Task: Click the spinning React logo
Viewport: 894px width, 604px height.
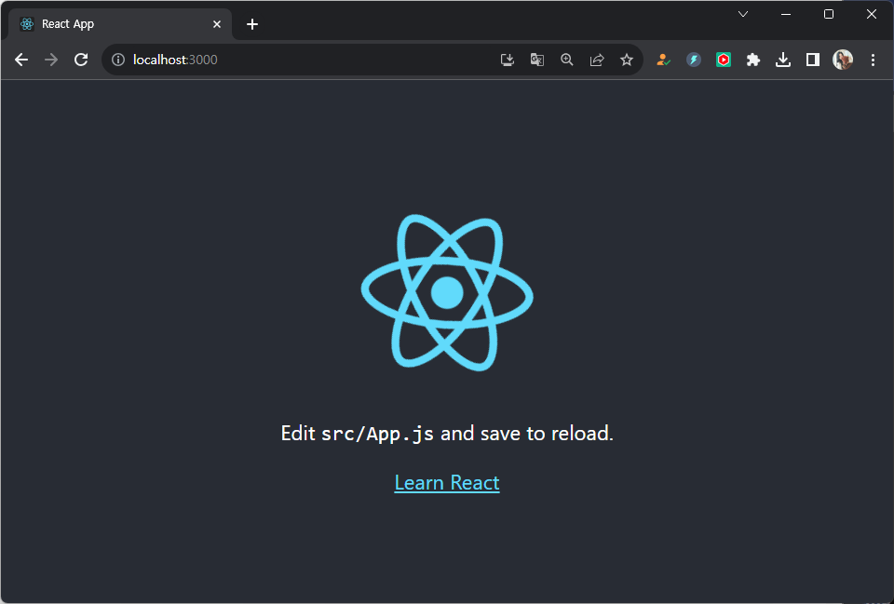Action: tap(447, 293)
